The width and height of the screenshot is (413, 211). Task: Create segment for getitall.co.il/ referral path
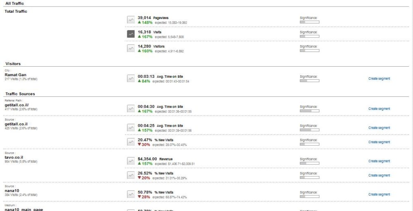tap(379, 109)
